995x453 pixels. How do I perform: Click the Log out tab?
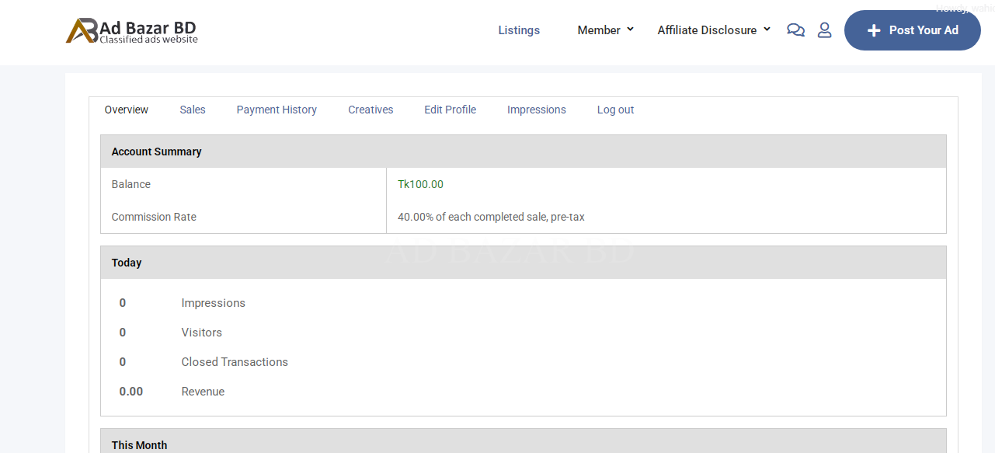click(x=615, y=110)
